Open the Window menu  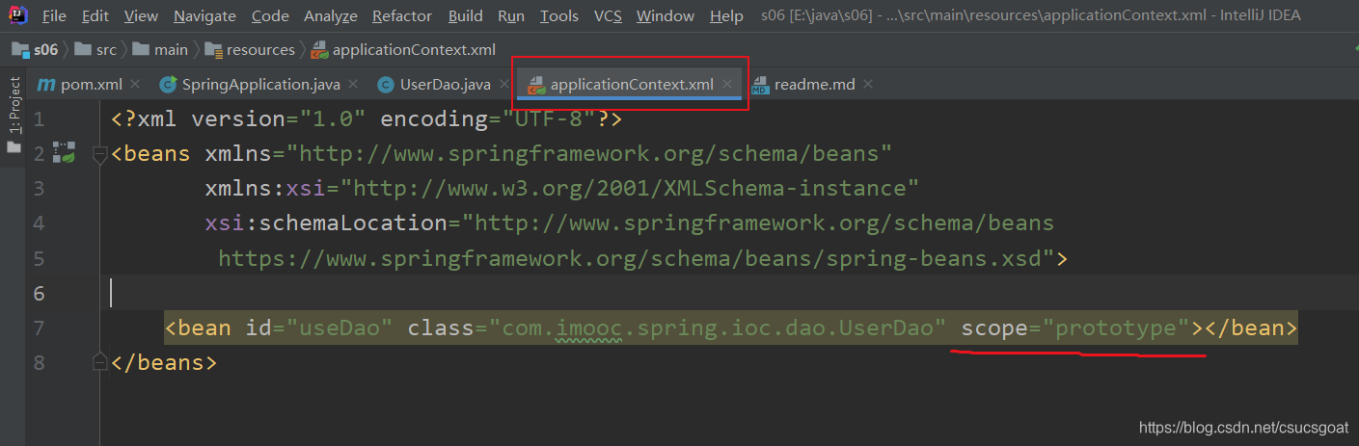[666, 15]
